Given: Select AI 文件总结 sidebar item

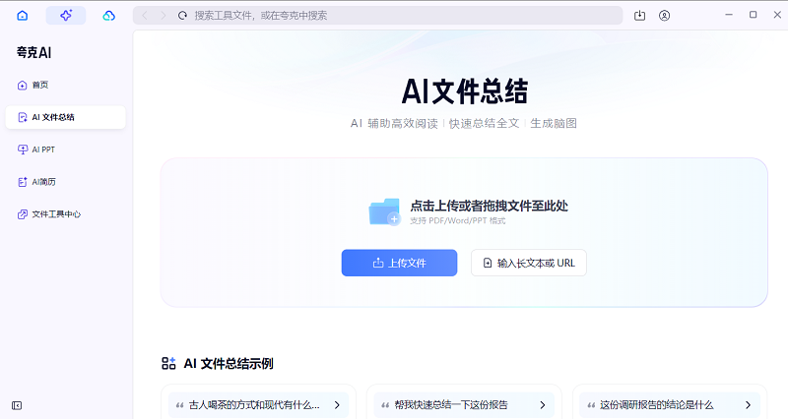Looking at the screenshot, I should [x=65, y=117].
